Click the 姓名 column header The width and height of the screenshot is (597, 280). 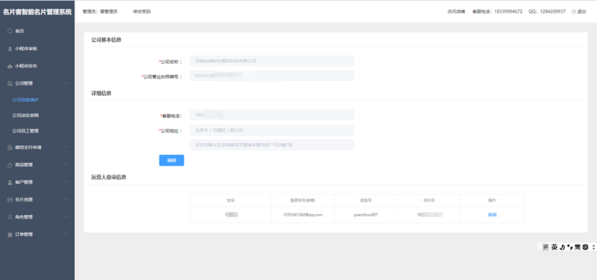point(230,200)
